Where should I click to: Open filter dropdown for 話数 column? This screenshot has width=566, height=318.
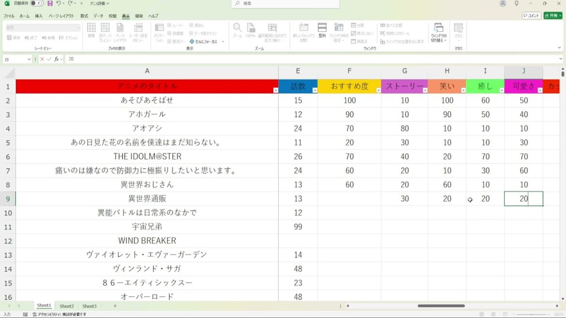click(x=314, y=90)
